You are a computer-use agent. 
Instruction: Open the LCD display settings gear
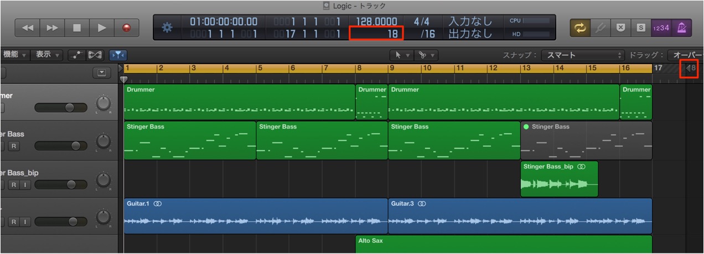coord(167,28)
